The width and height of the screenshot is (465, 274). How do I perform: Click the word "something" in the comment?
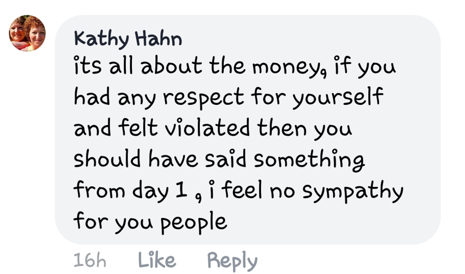[309, 160]
